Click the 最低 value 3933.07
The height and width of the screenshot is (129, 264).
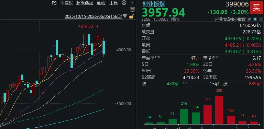click(233, 52)
